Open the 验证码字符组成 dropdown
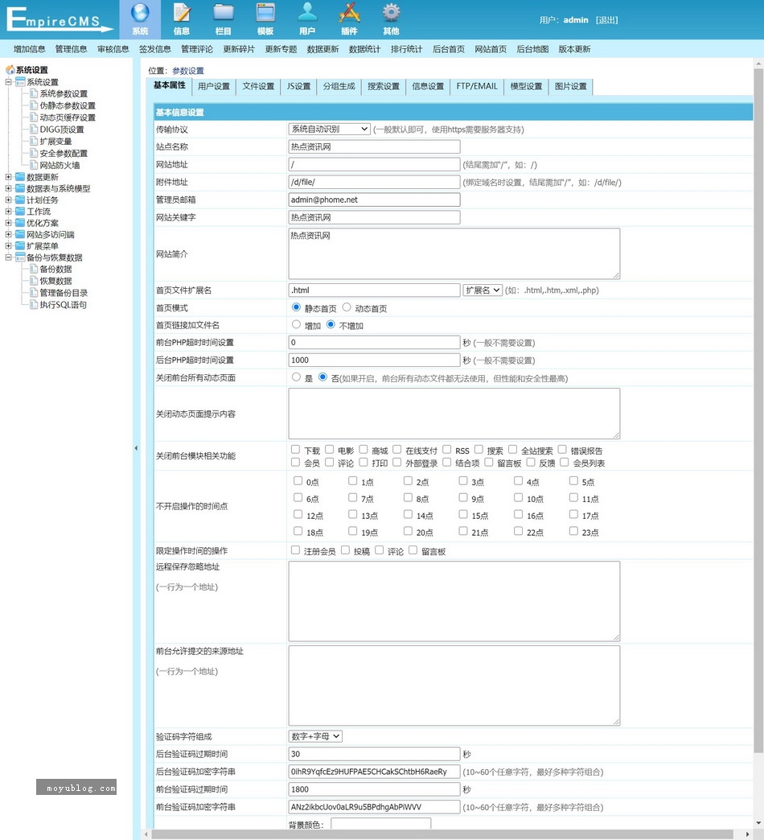The height and width of the screenshot is (840, 764). pos(315,736)
